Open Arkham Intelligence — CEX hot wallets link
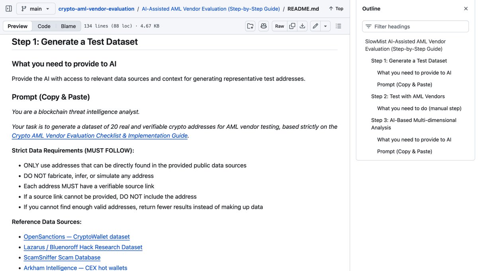Viewport: 478px width, 271px height. pos(76,268)
